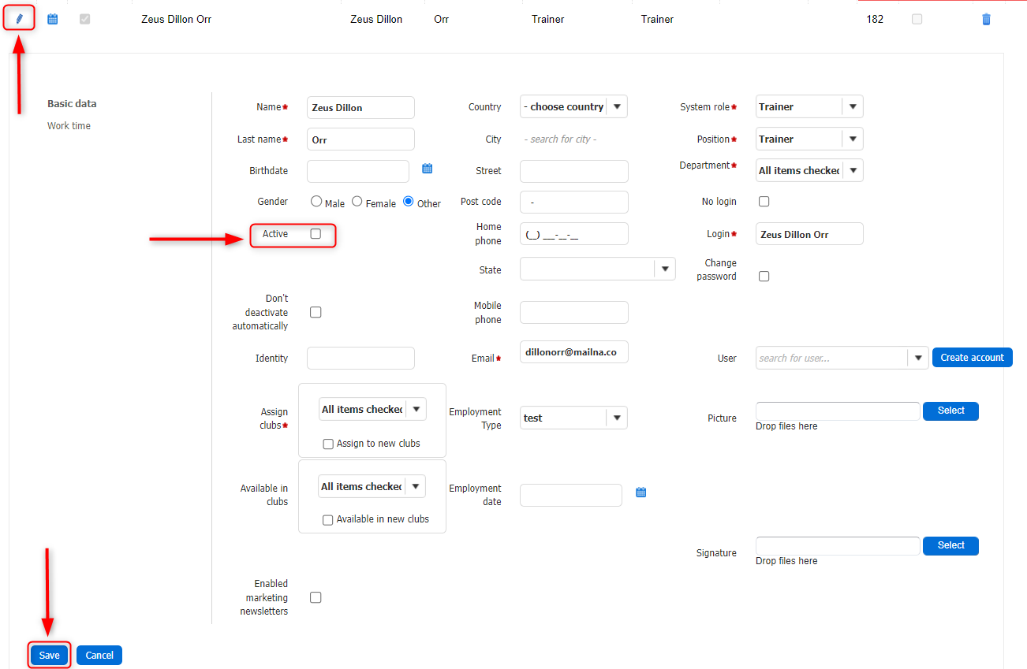The image size is (1027, 669).
Task: Click the Create account button
Action: tap(972, 358)
